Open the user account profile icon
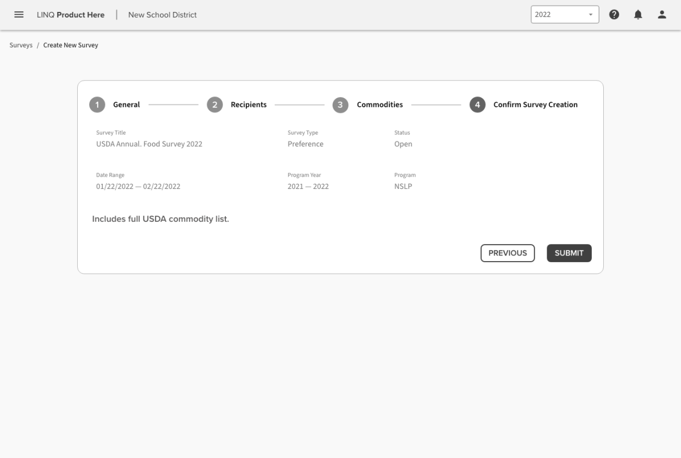The image size is (681, 458). click(662, 15)
